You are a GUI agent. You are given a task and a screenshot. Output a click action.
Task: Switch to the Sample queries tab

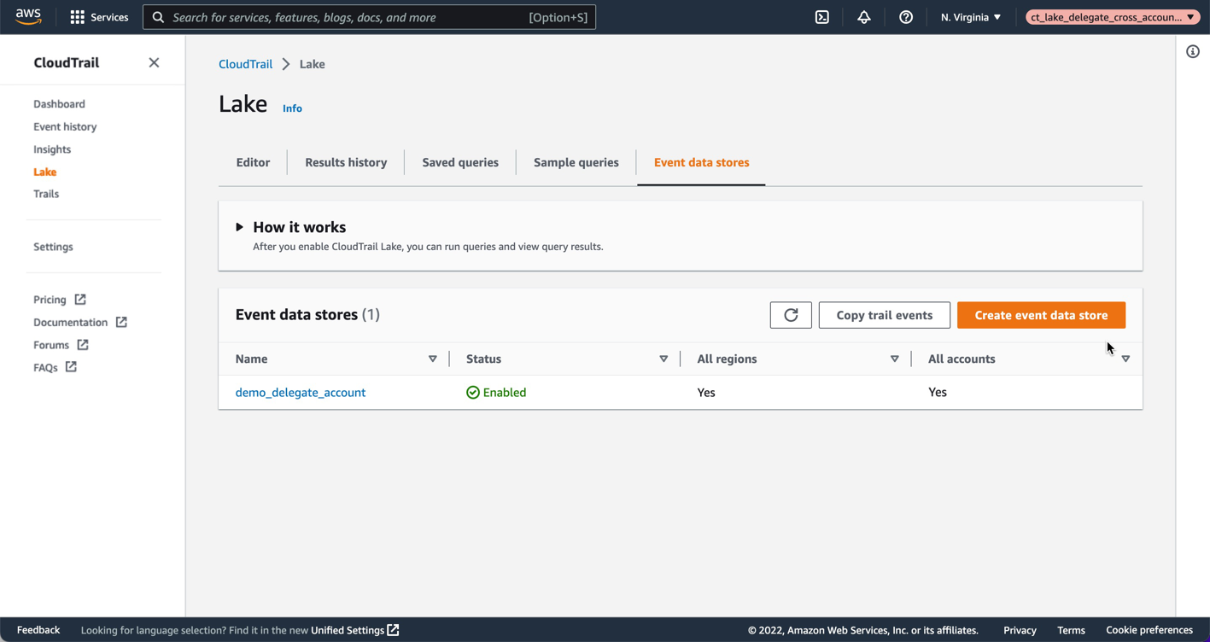pyautogui.click(x=575, y=162)
